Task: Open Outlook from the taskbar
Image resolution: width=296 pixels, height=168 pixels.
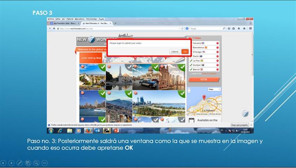Action: (x=97, y=131)
